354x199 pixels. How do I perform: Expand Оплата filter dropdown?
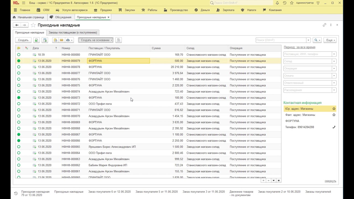point(334,76)
